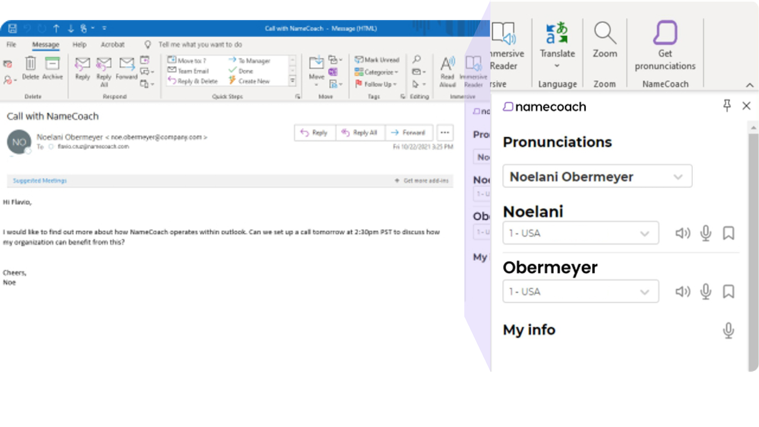Pin the NameCoach pane
The height and width of the screenshot is (427, 759).
(x=727, y=106)
